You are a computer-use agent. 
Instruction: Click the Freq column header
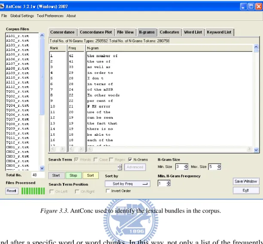click(76, 48)
